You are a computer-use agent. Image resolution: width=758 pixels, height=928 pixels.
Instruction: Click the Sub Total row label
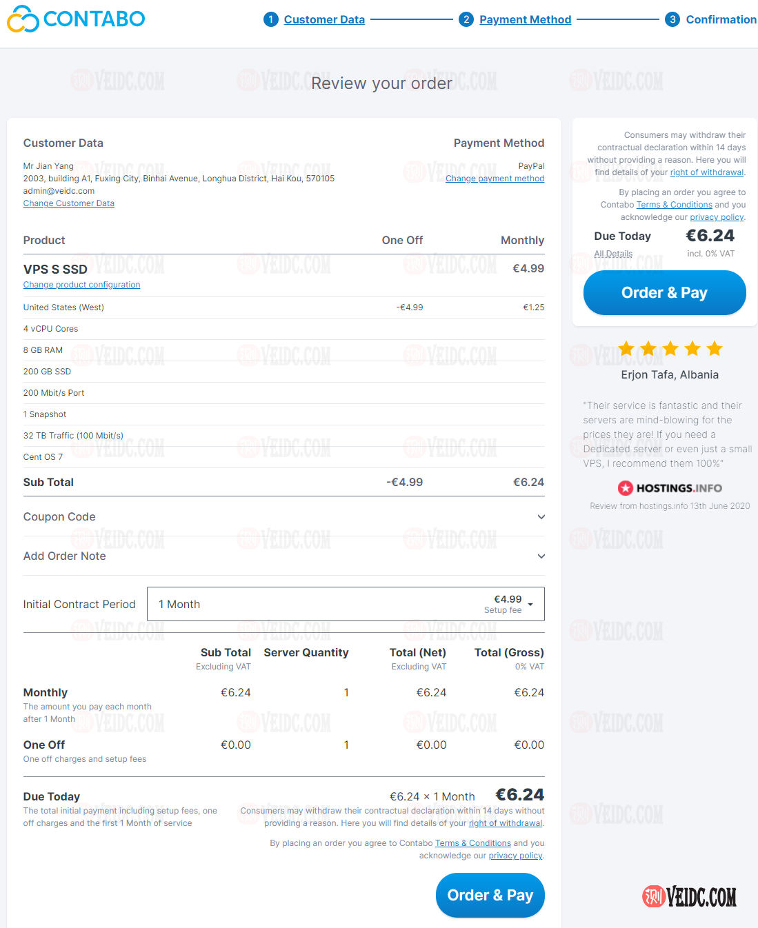coord(48,483)
